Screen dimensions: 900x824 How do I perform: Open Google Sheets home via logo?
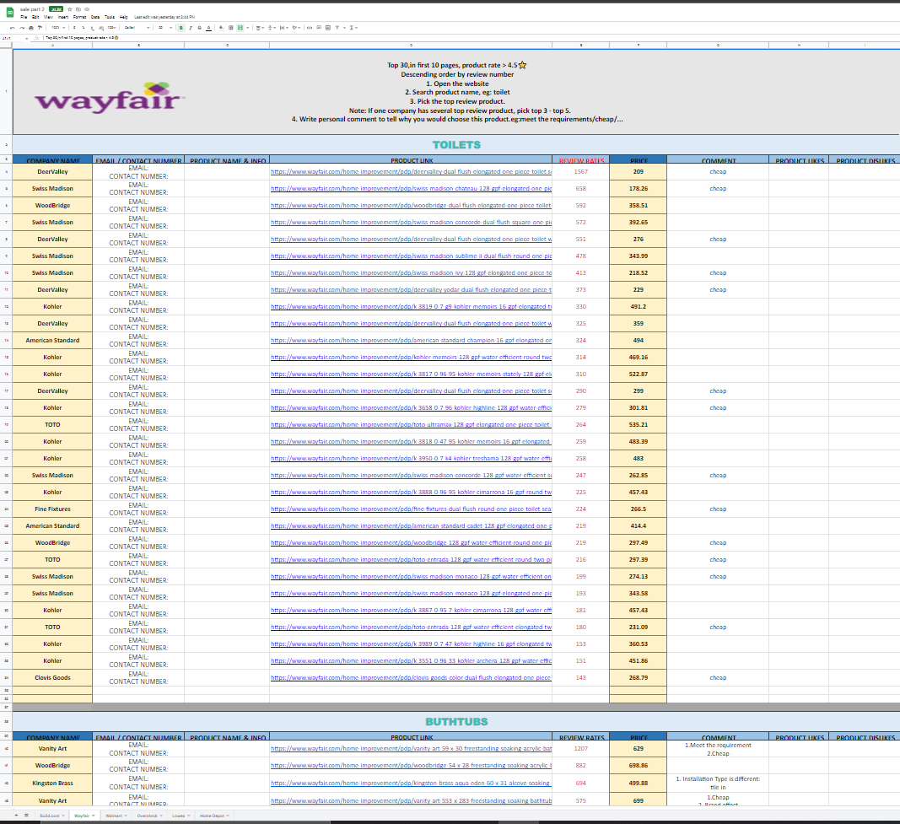pyautogui.click(x=10, y=12)
